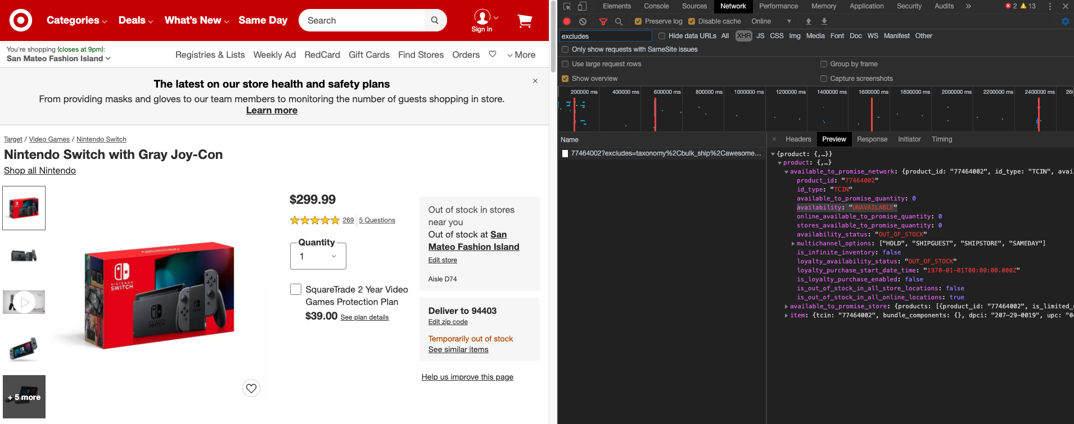Open the shopping cart icon
The height and width of the screenshot is (424, 1074).
(524, 21)
